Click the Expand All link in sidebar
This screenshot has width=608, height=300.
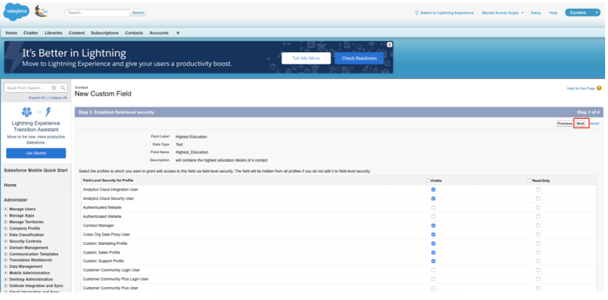click(x=37, y=97)
